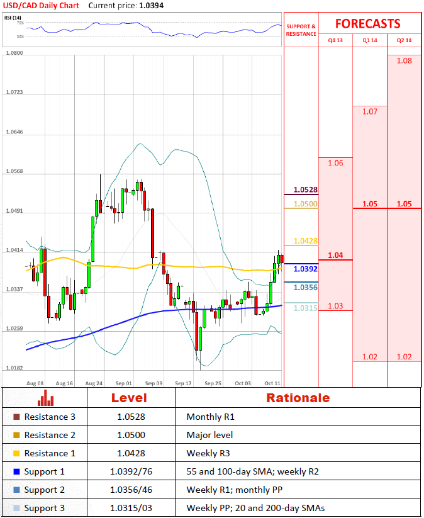Viewport: 424px width, 518px height.
Task: Click the current price value 1.0394
Action: [151, 6]
